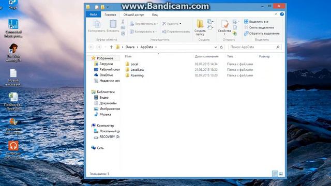Screen dimensions: 331x186
Task: Select the Прейскурант Excel file on desktop
Action: point(13,102)
